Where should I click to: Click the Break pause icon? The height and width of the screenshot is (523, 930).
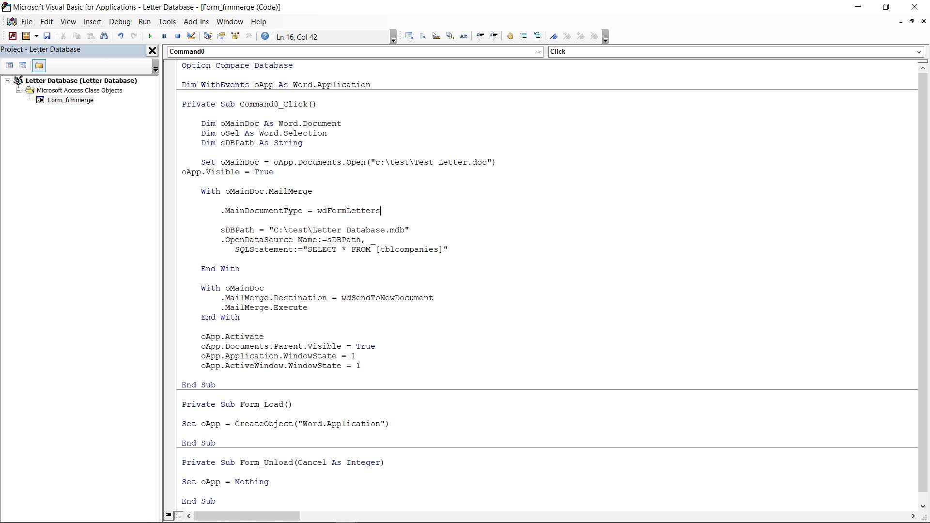tap(164, 36)
